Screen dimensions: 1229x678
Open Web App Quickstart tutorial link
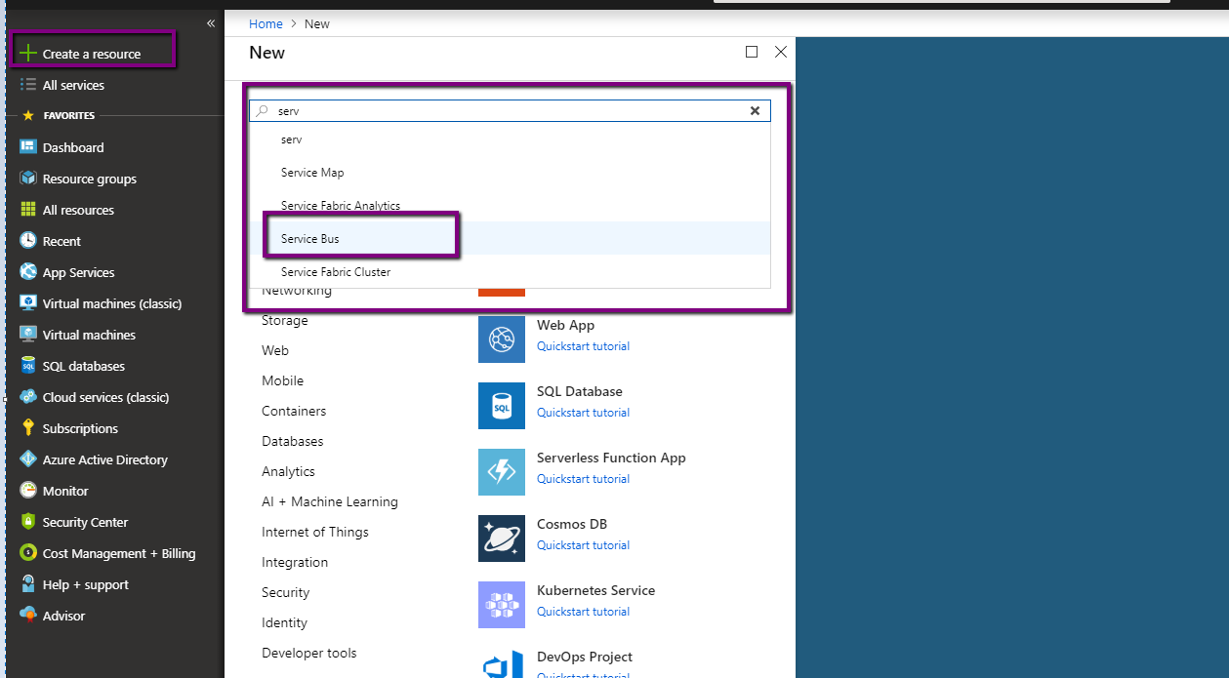coord(583,346)
